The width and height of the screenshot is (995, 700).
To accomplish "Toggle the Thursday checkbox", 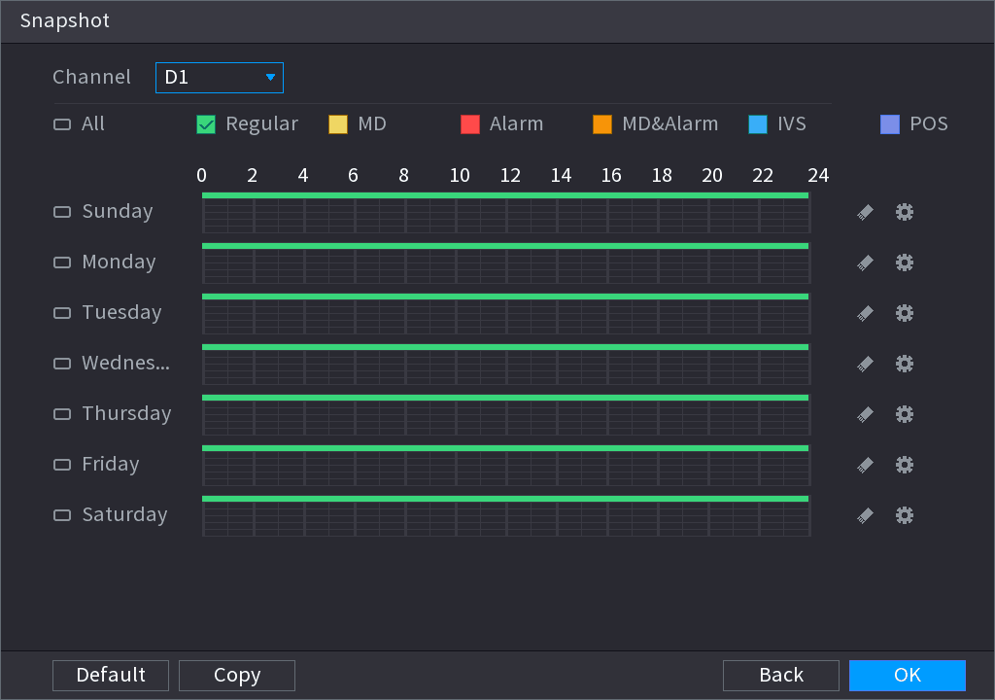I will [62, 414].
